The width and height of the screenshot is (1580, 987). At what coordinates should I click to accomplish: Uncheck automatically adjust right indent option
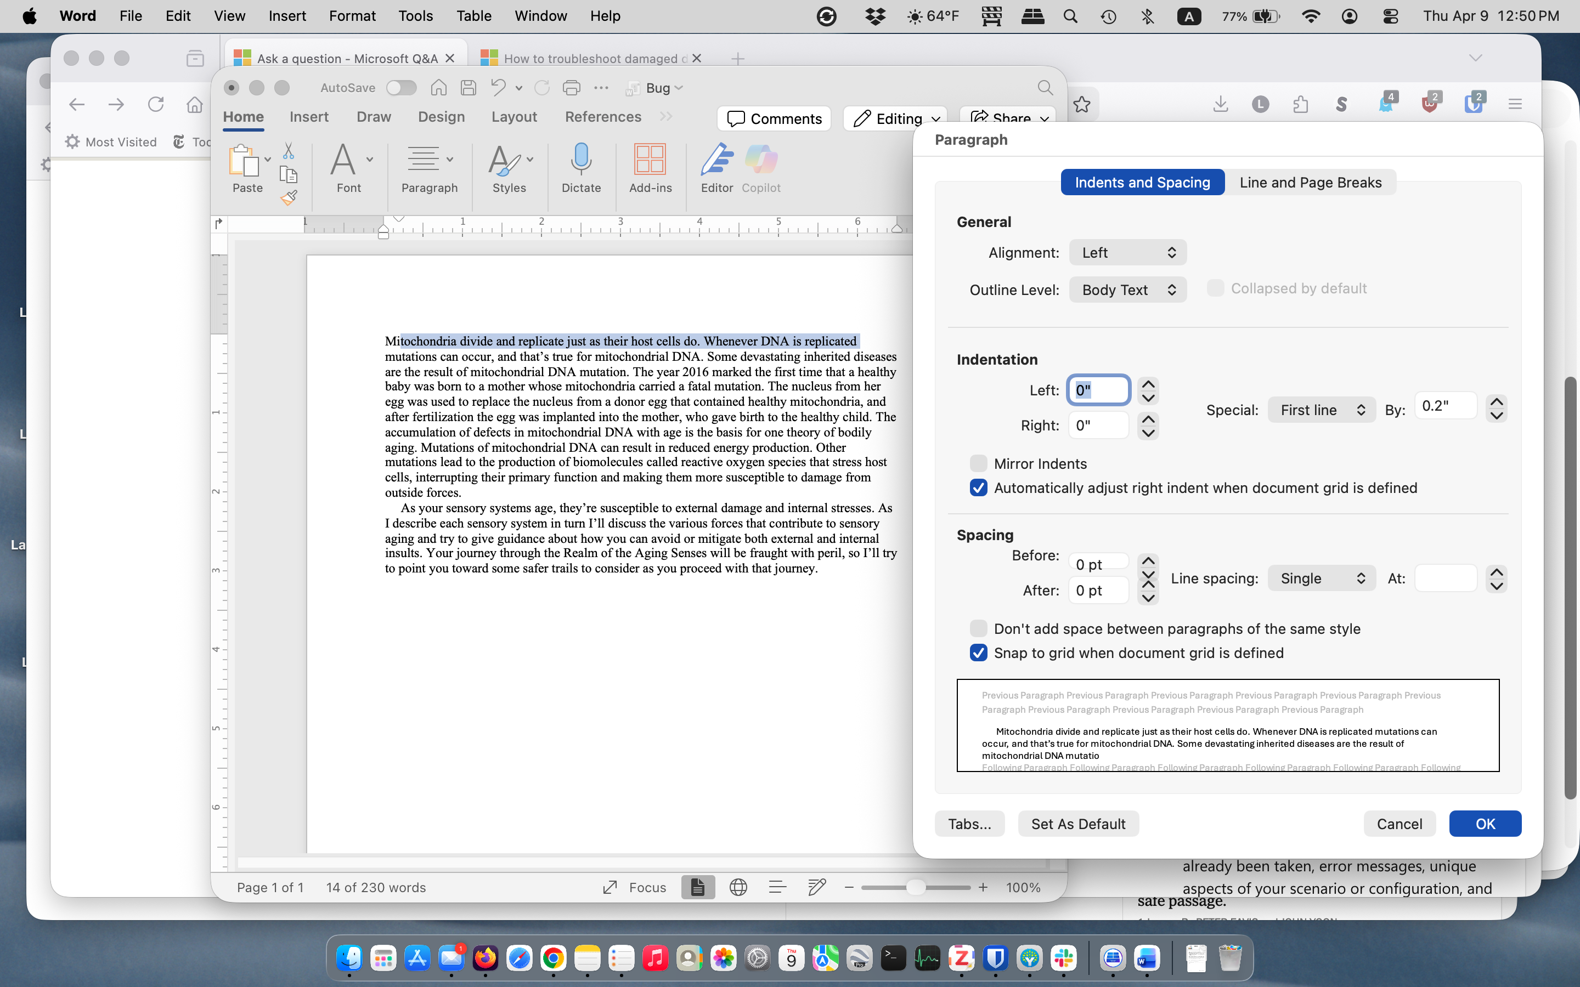click(978, 487)
